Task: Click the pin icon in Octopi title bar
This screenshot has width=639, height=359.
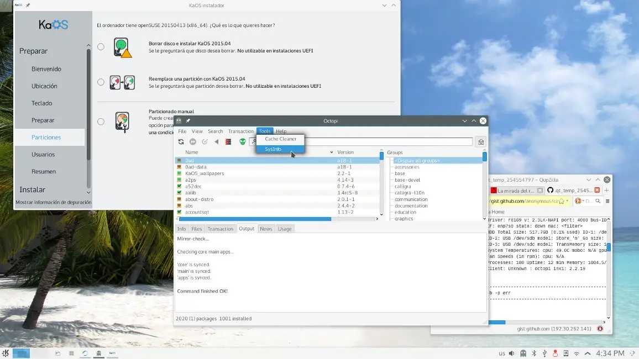Action: 188,120
